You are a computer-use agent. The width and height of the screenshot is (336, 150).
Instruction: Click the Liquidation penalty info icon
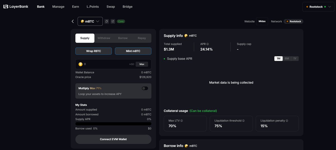click(287, 121)
